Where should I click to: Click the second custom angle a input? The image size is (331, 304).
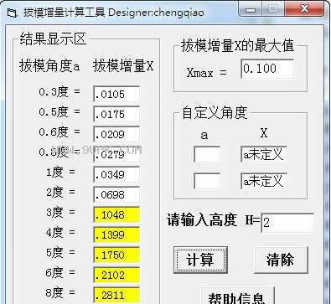click(x=207, y=181)
